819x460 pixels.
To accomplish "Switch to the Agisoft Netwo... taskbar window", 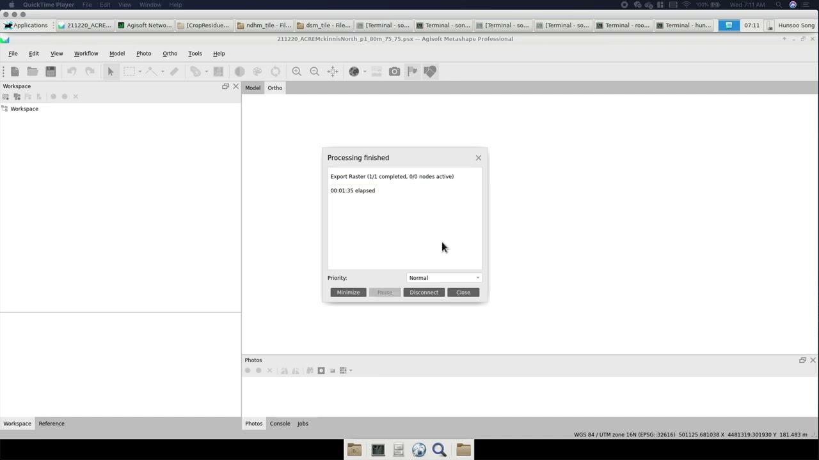I will 145,26.
